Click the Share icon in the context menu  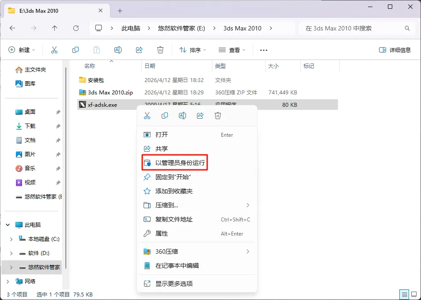(x=200, y=116)
